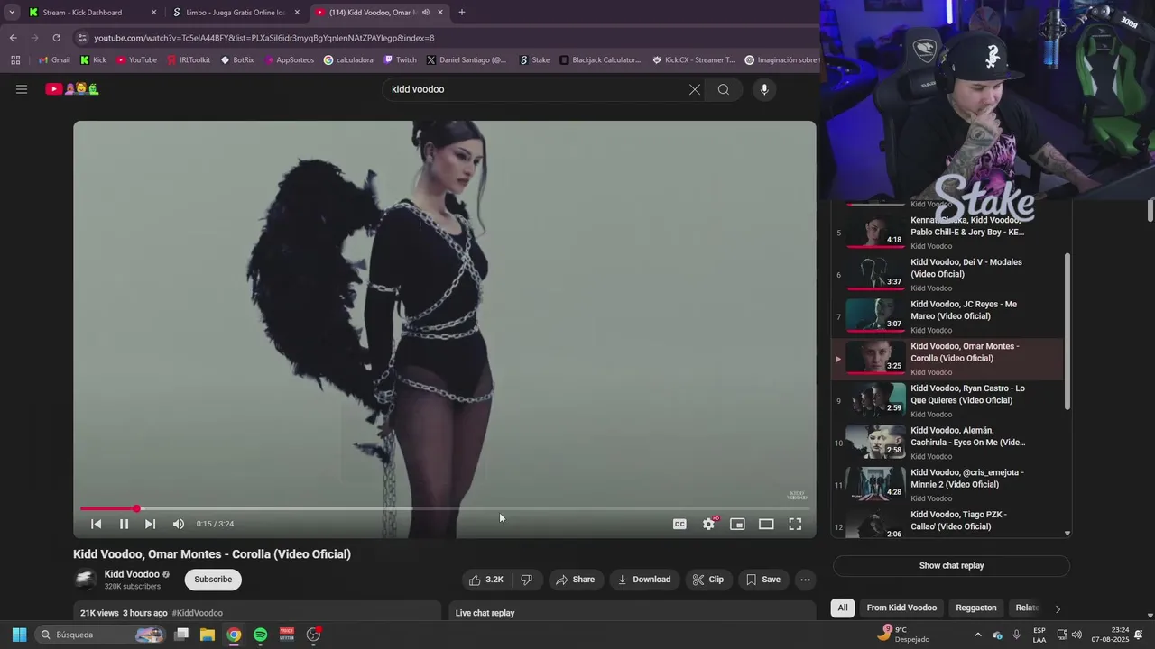Screen dimensions: 1155x649
Task: Open a new browser tab
Action: (462, 13)
